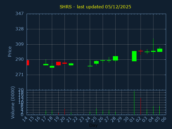Click the green volume bar on day 25
The height and width of the screenshot is (129, 172).
click(x=96, y=112)
